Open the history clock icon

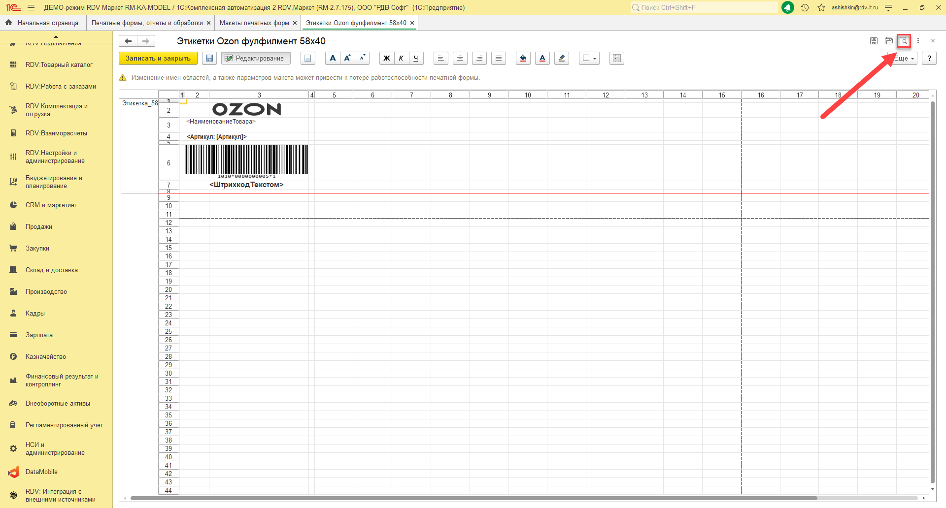[805, 7]
